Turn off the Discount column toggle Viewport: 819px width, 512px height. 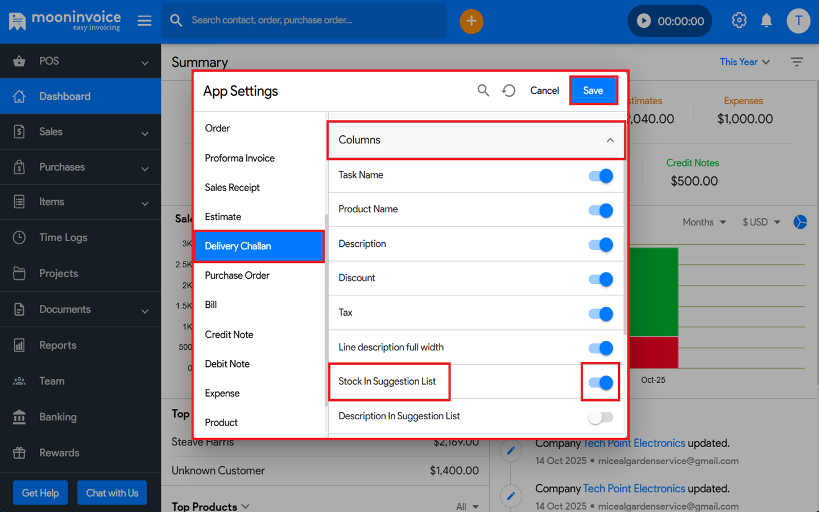[x=601, y=279]
